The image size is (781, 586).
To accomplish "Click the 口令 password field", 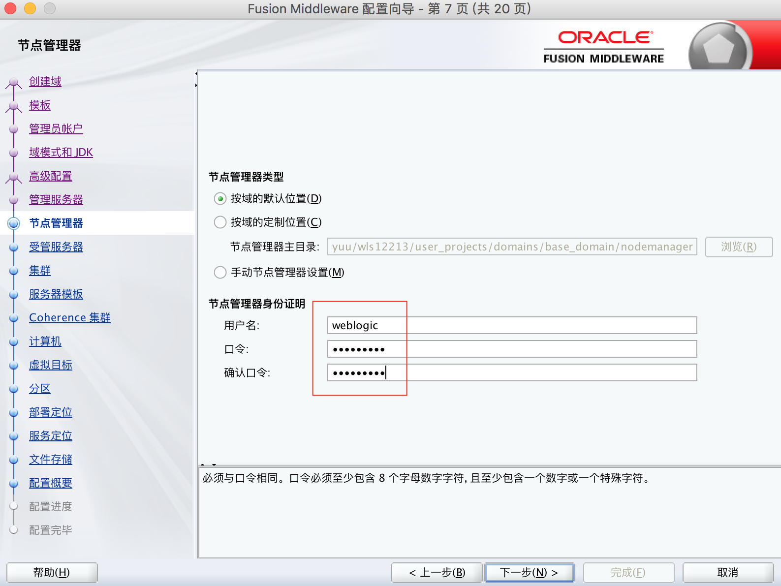I will point(512,349).
